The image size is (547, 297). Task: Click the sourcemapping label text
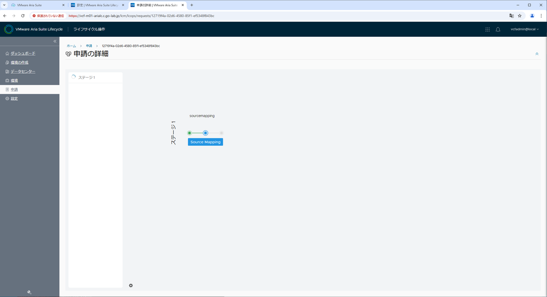(202, 116)
